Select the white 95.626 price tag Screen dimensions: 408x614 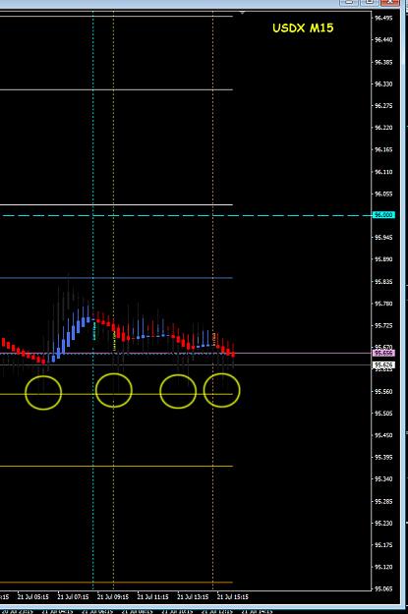pos(383,364)
